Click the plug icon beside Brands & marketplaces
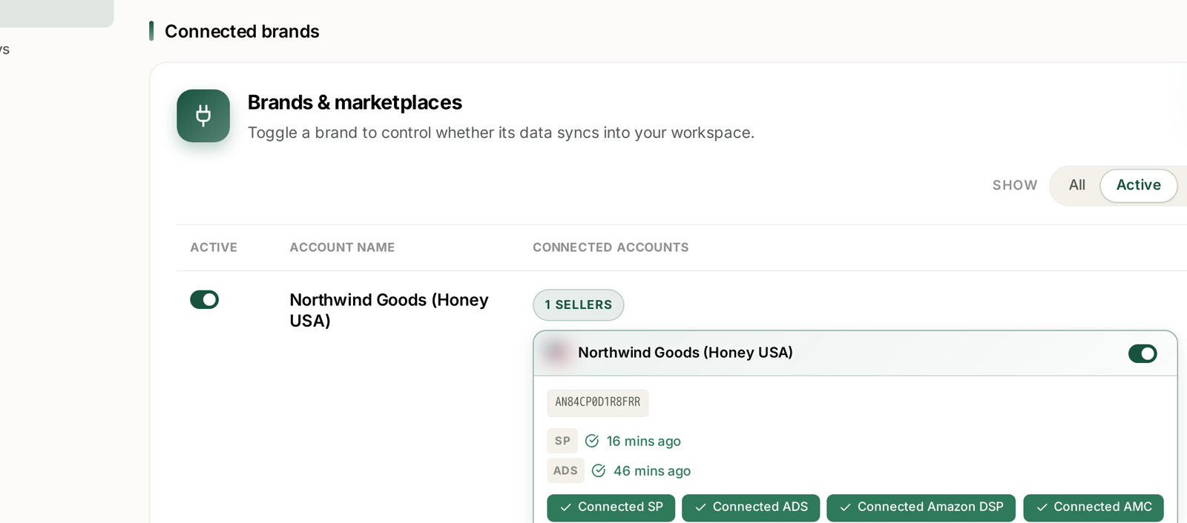 (x=203, y=116)
